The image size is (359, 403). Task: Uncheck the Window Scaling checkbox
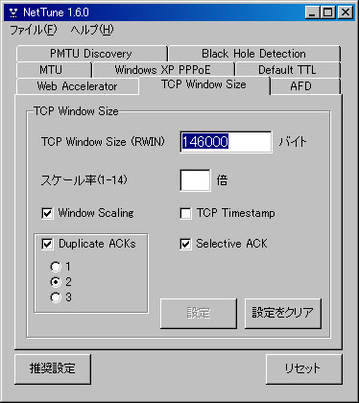[x=47, y=213]
